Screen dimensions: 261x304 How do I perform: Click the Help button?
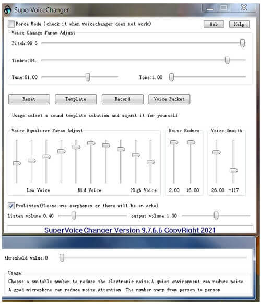pyautogui.click(x=239, y=24)
